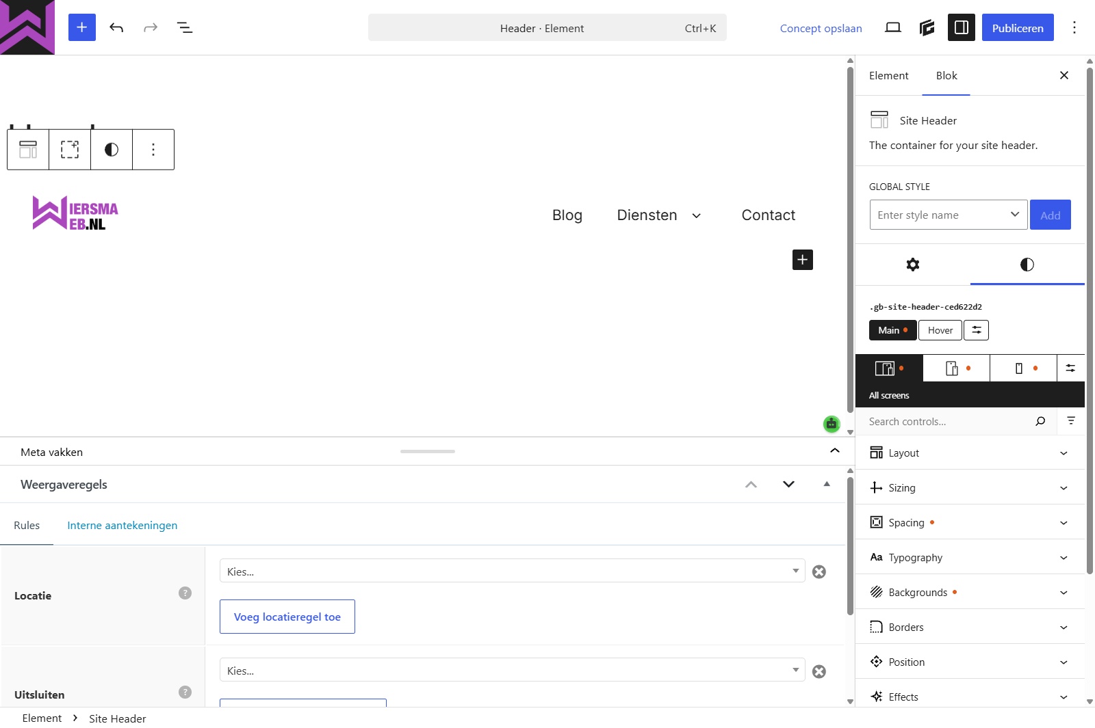Open the top bar options menu

point(1074,27)
